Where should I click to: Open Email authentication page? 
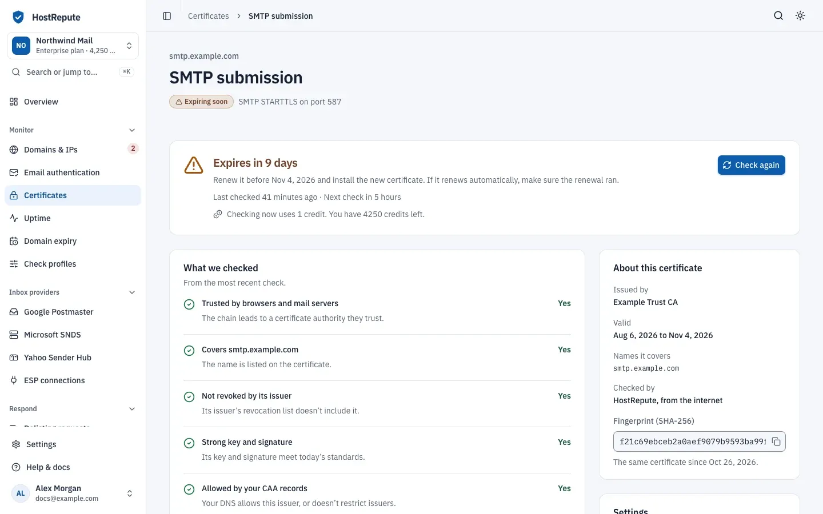73,172
